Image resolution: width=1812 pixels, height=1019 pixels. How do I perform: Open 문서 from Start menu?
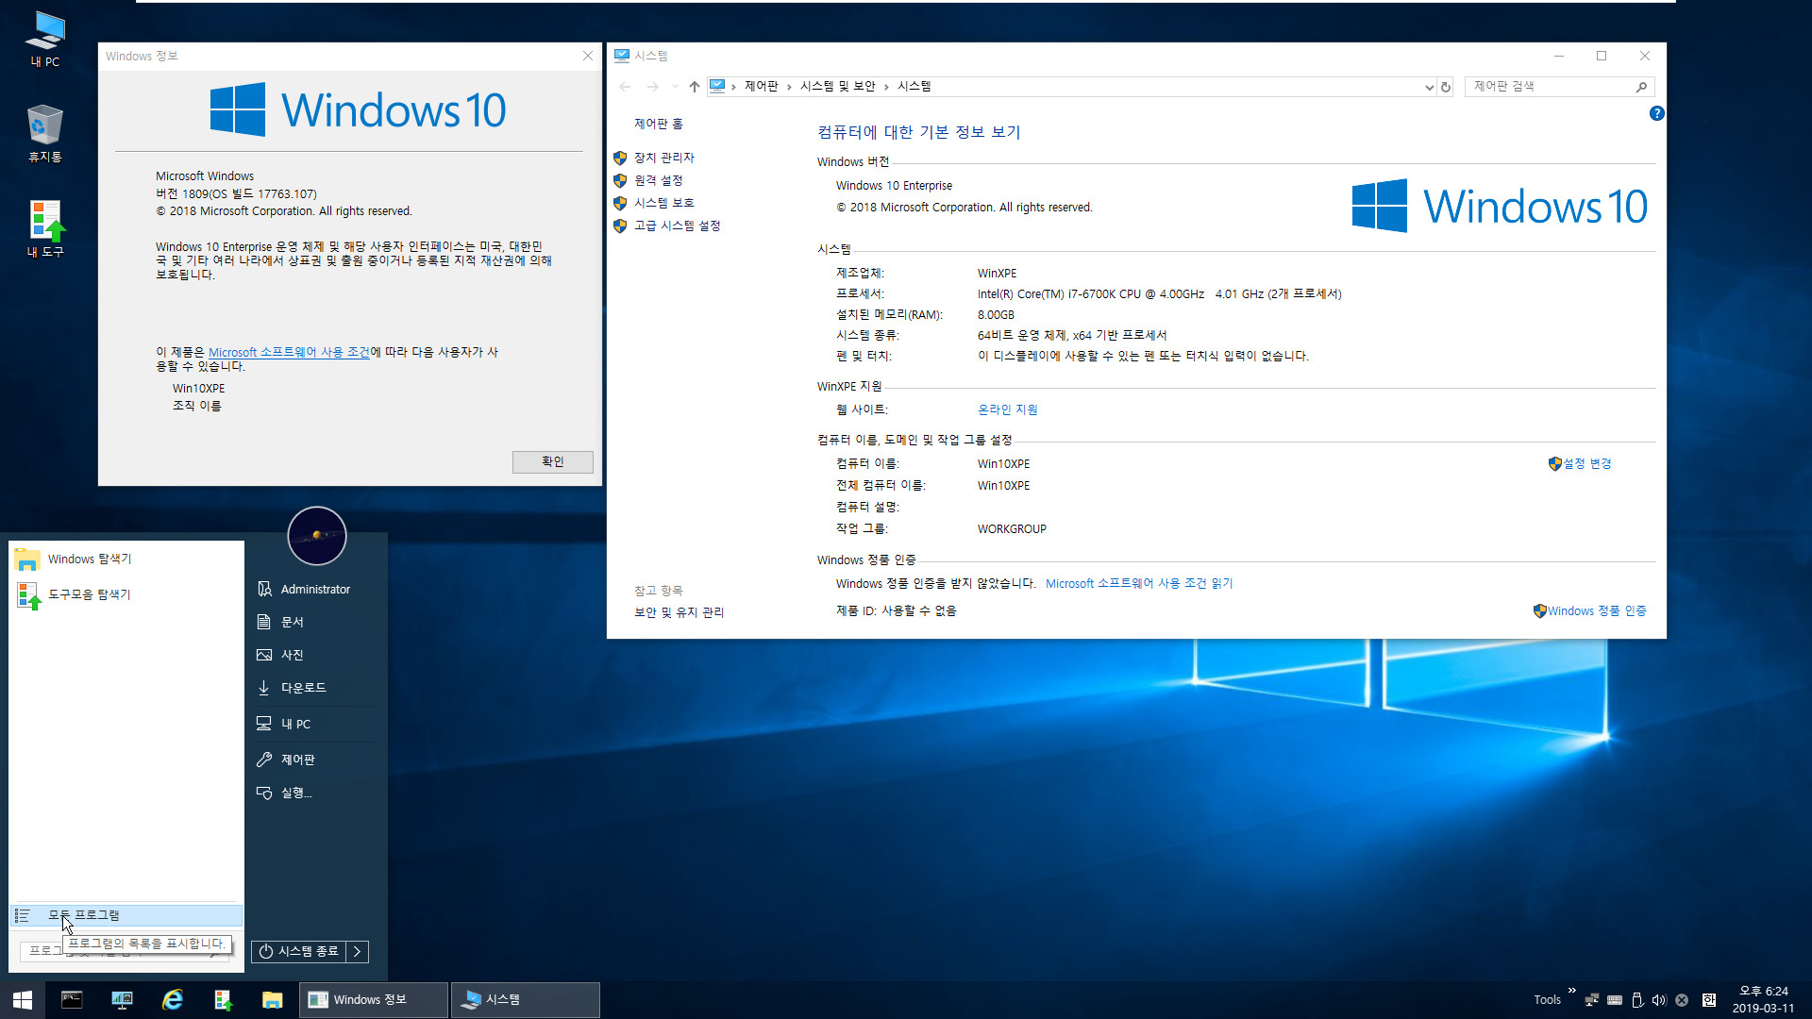(315, 622)
